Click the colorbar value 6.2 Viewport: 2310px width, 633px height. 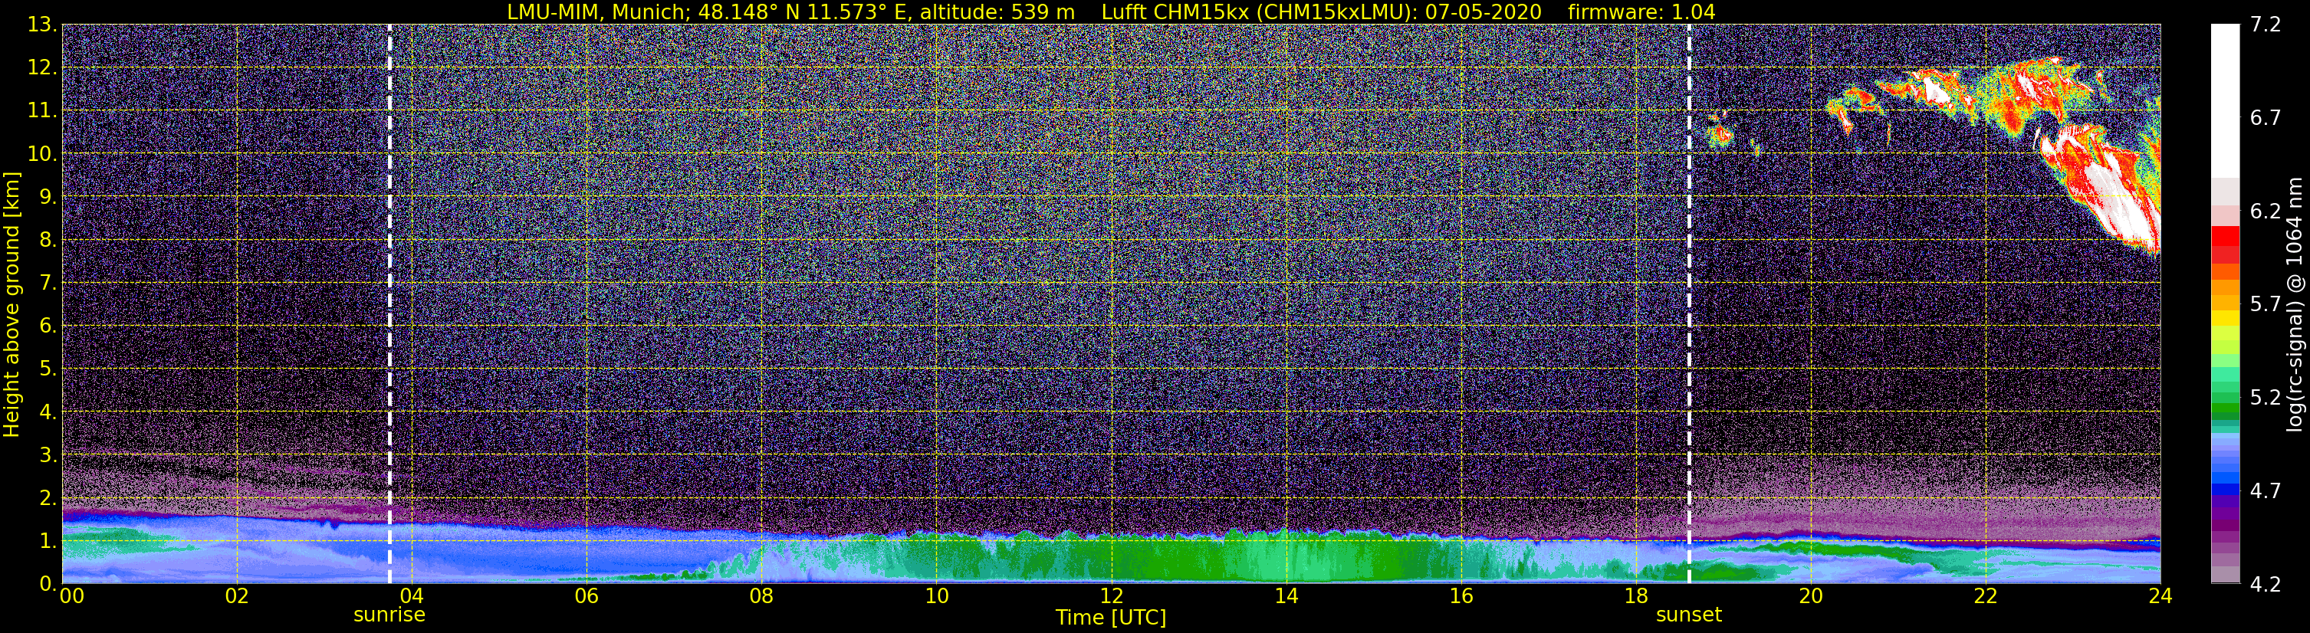click(x=2266, y=211)
